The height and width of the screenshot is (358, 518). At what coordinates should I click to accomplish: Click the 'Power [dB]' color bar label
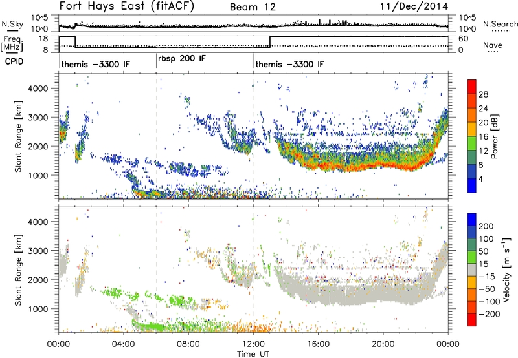coord(494,136)
